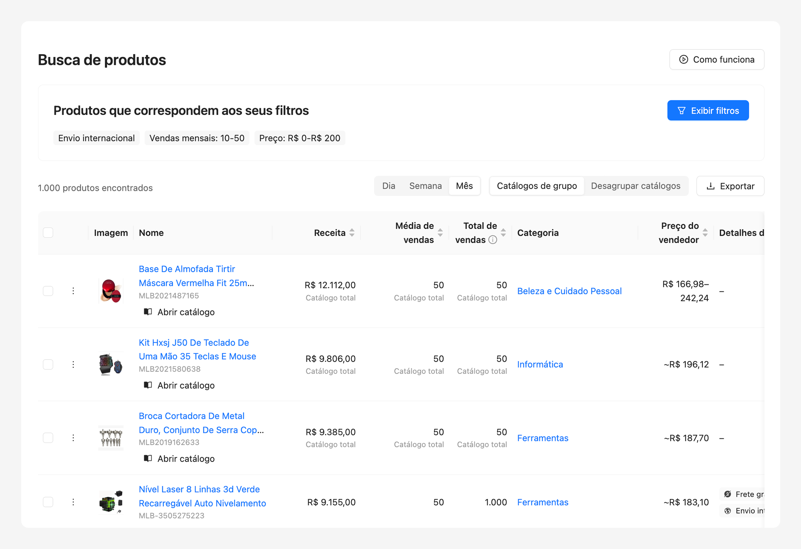Click Abrir catálogo under Kit Hxsj J50
The image size is (801, 549).
(185, 385)
